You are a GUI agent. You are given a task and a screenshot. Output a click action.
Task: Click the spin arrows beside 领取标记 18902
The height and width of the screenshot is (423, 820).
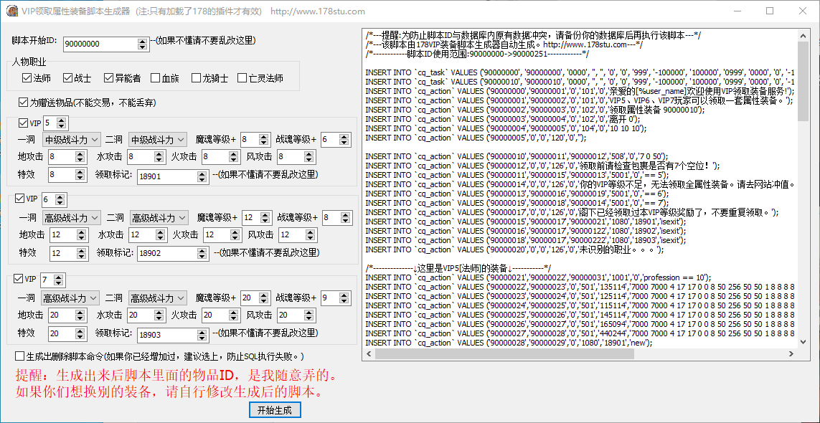pos(203,254)
